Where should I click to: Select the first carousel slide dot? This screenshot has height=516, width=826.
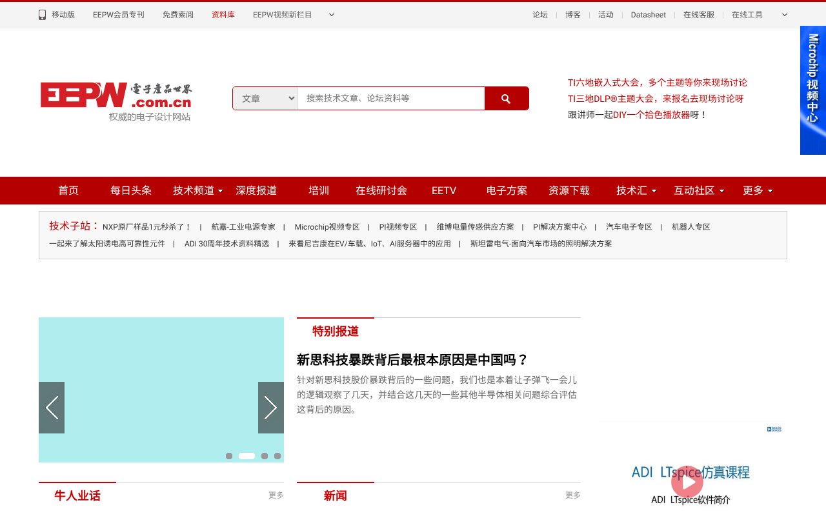229,455
